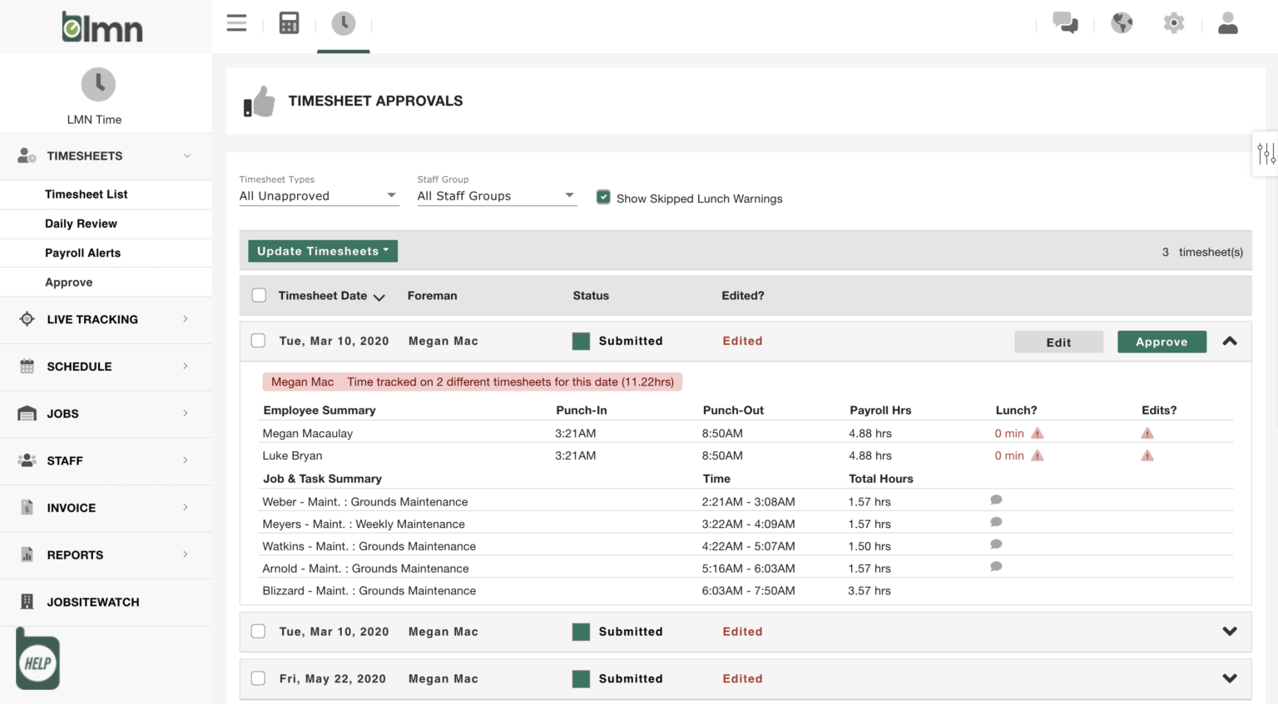This screenshot has width=1278, height=704.
Task: Click the globe icon in the header
Action: tap(1122, 22)
